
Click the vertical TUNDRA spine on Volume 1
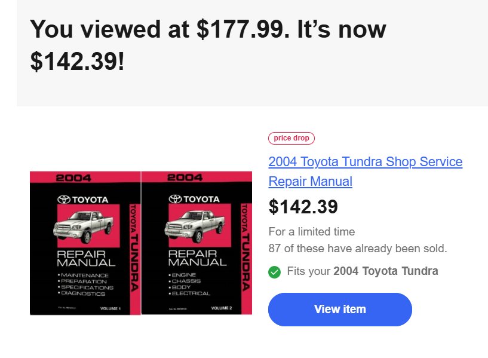click(x=134, y=248)
